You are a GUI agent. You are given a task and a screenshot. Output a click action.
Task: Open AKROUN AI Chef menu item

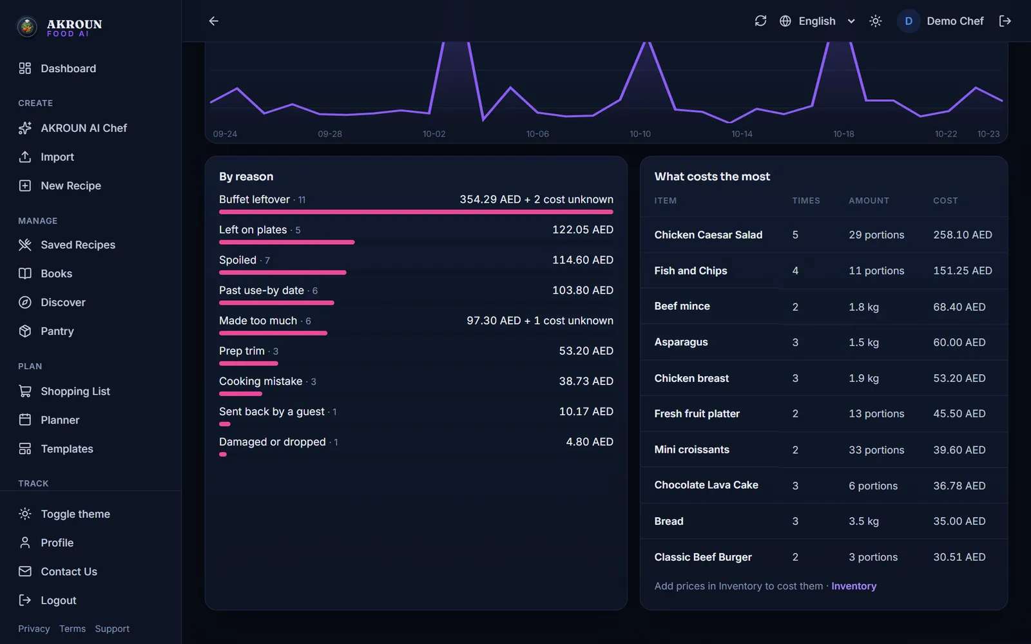[84, 128]
